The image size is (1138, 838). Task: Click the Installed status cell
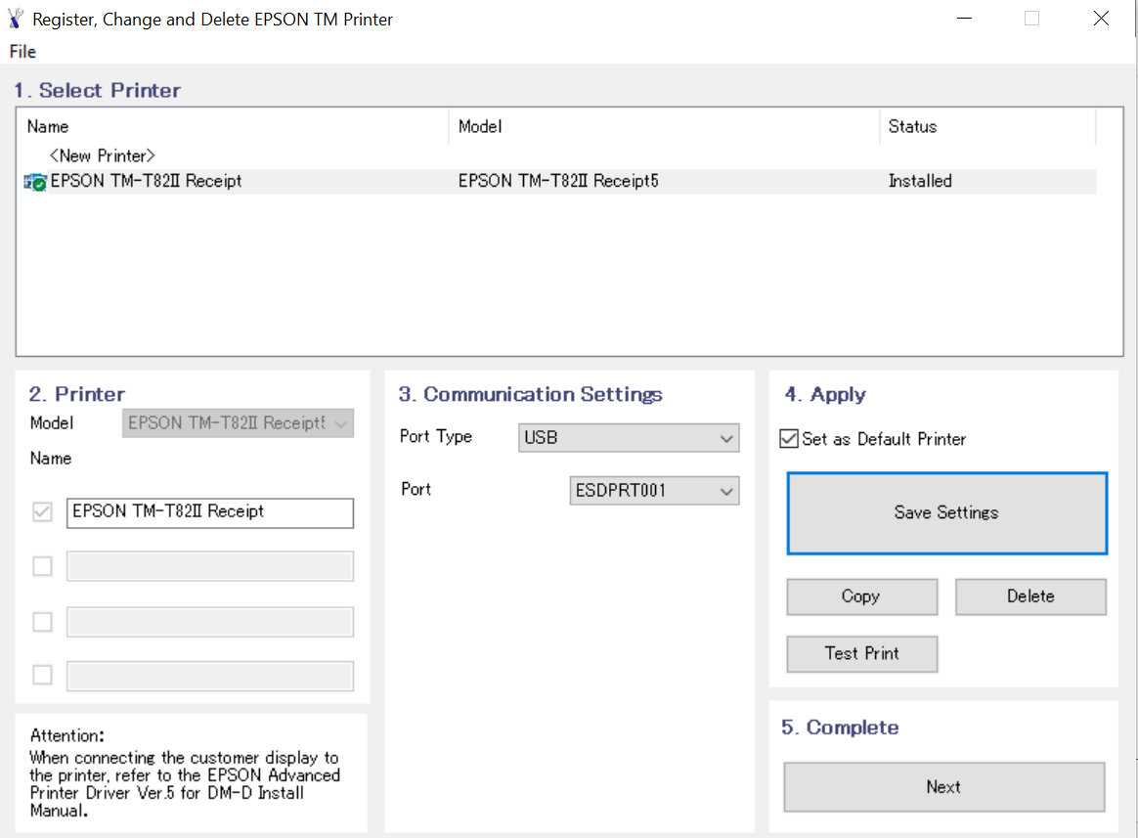point(920,181)
